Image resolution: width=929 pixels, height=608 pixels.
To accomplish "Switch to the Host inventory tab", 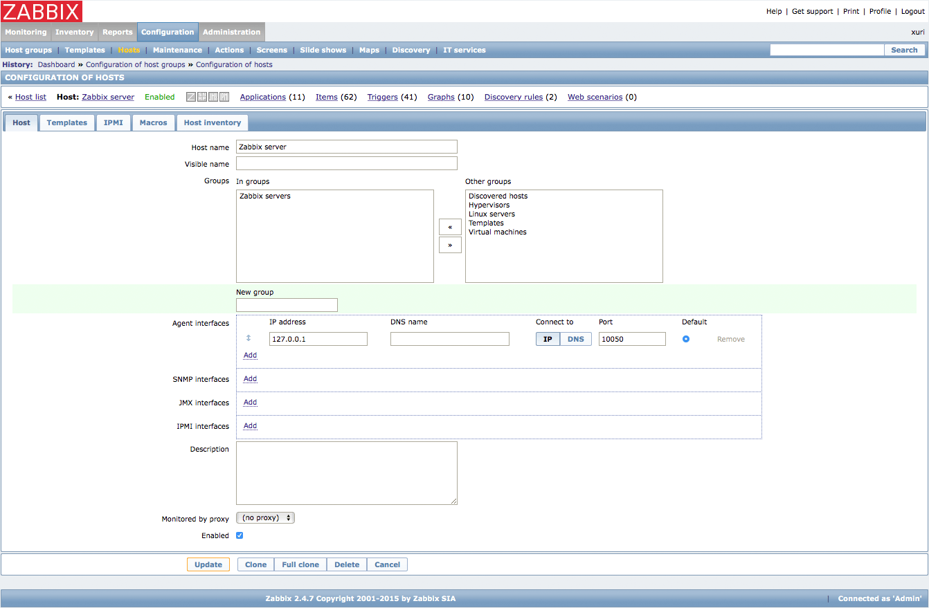I will 213,122.
